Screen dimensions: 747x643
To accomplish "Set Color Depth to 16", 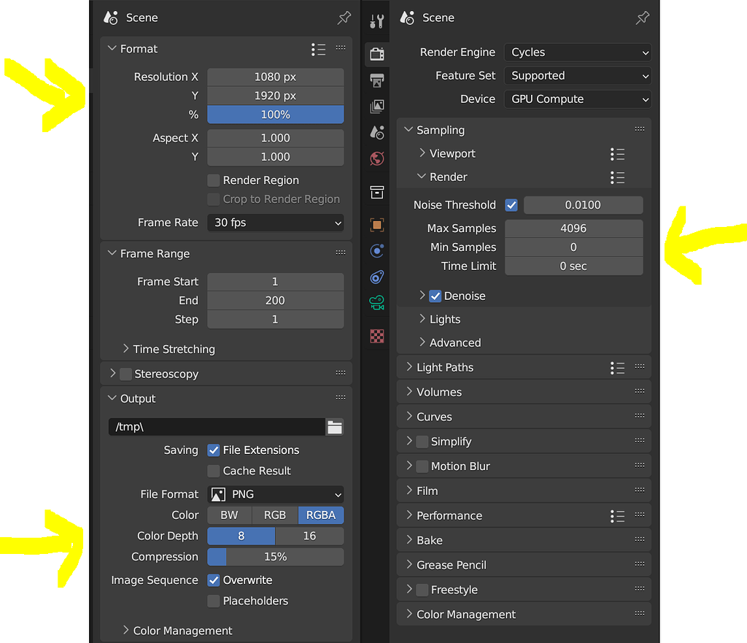I will tap(309, 536).
